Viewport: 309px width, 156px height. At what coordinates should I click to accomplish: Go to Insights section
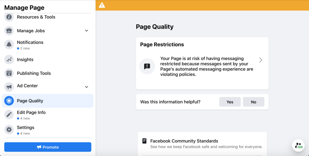25,60
